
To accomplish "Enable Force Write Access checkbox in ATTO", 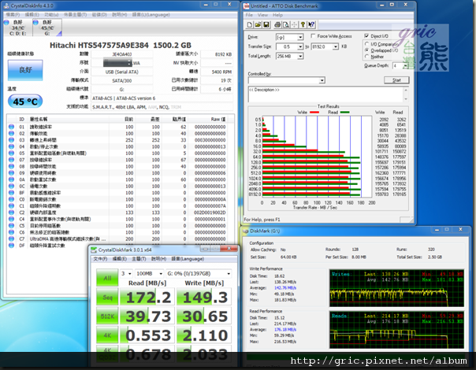I will [313, 35].
